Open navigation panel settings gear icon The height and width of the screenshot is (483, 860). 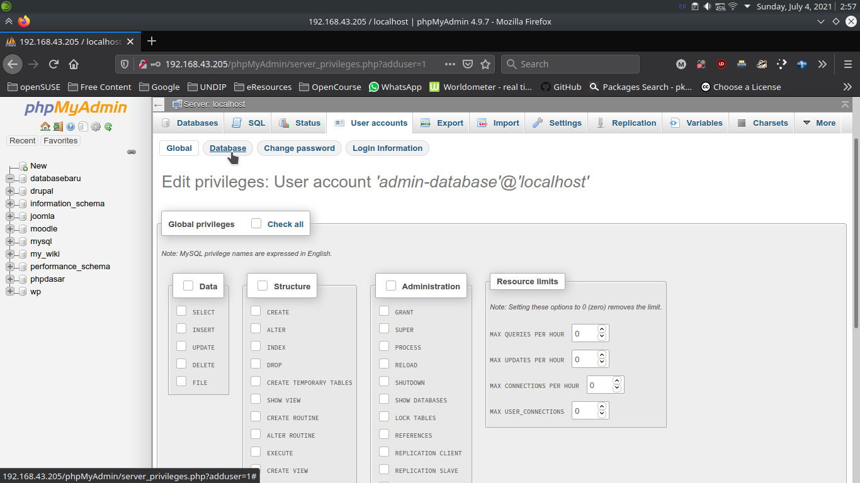[96, 126]
